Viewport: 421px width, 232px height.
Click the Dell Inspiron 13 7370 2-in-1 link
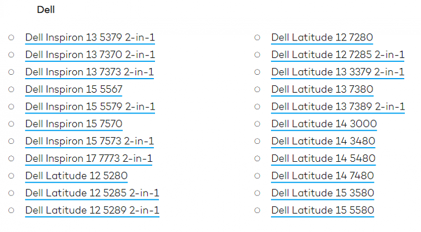(x=90, y=55)
